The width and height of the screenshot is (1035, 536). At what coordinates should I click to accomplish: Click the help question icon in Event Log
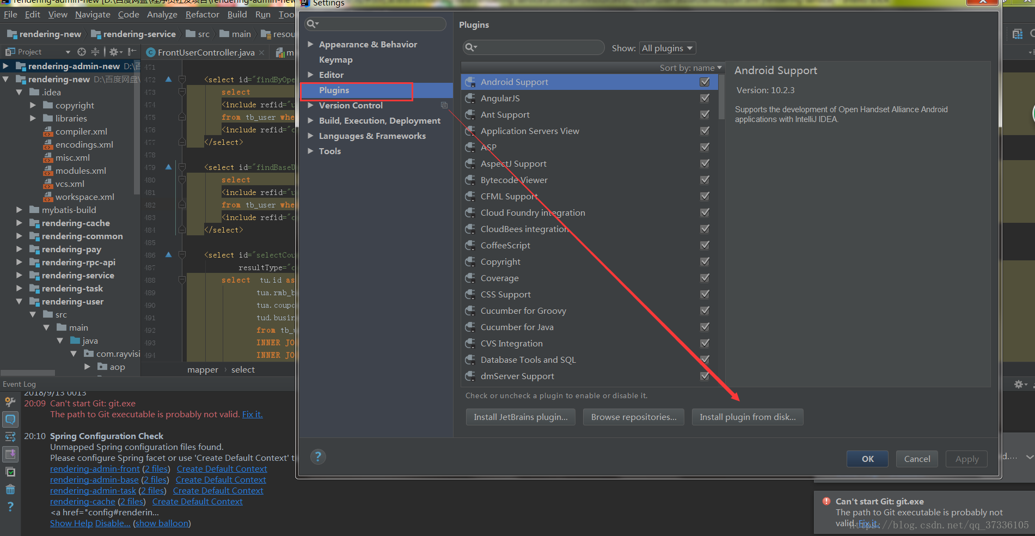tap(10, 507)
